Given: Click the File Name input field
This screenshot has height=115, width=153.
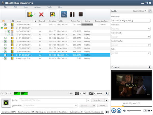Looking at the screenshot, I should pyautogui.click(x=131, y=21).
